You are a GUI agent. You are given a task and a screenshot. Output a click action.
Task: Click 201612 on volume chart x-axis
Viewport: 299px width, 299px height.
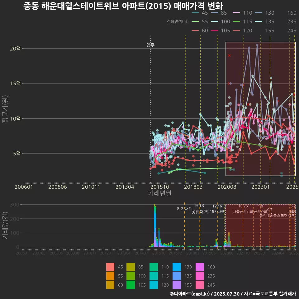point(175,253)
